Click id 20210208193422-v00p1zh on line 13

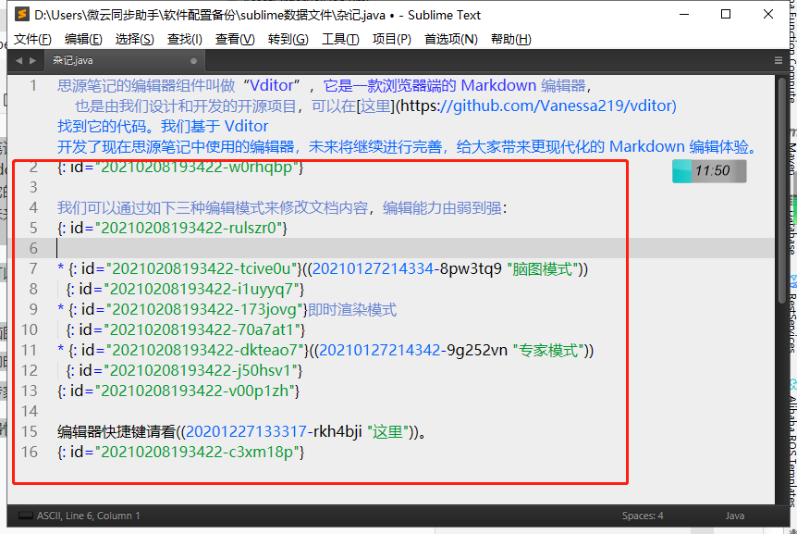(x=195, y=391)
